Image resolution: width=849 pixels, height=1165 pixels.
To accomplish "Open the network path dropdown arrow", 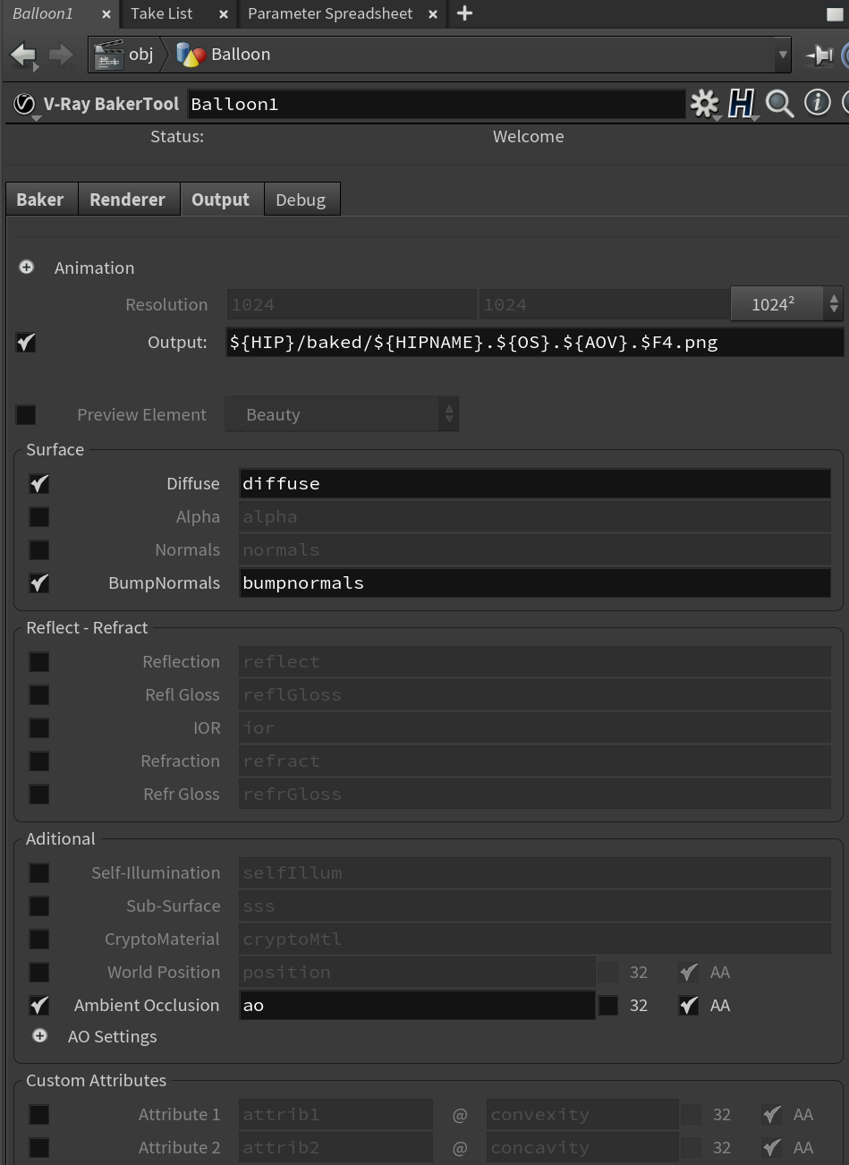I will click(x=783, y=55).
